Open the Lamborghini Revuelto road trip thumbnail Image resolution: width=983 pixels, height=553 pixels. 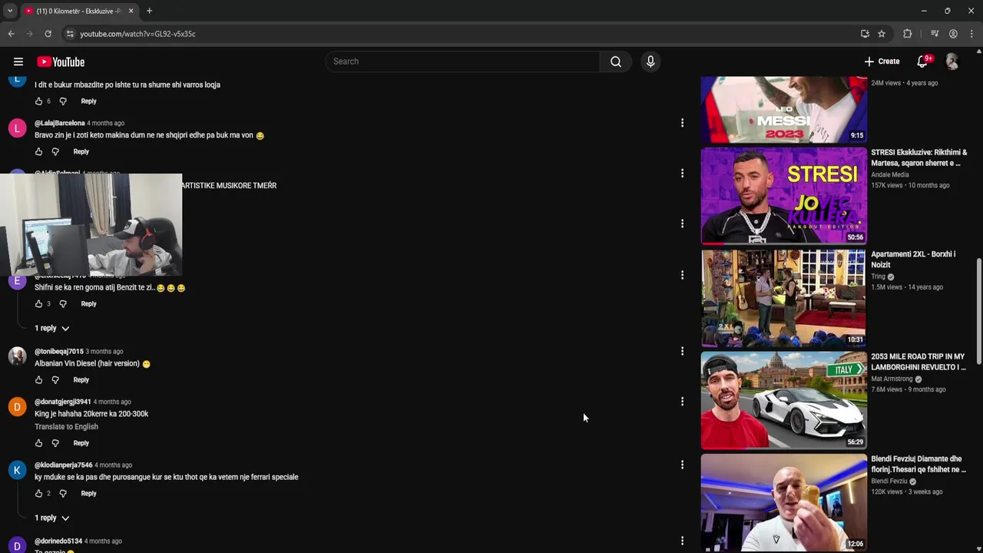click(783, 400)
